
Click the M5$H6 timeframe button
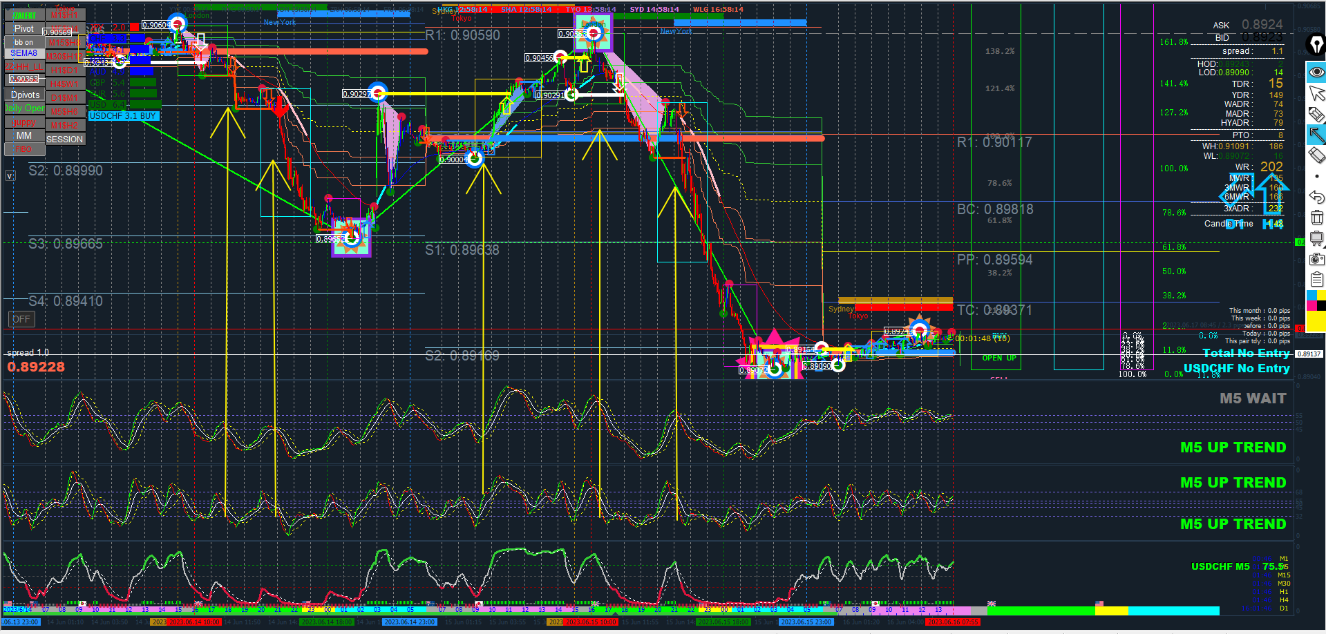click(64, 112)
